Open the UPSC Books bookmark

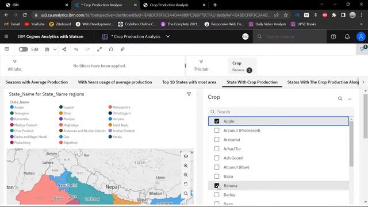click(304, 24)
